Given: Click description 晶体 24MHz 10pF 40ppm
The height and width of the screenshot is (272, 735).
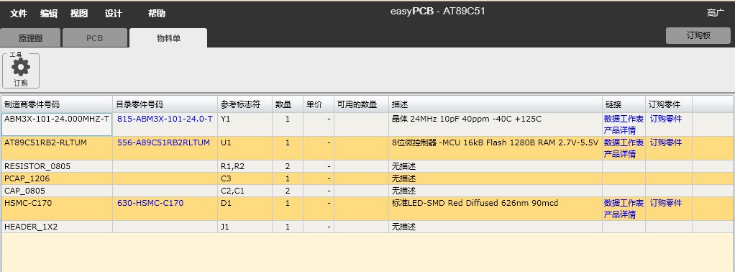Looking at the screenshot, I should tap(467, 119).
